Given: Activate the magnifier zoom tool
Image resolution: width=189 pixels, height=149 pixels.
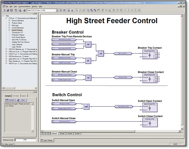Looking at the screenshot, I should tap(88, 10).
